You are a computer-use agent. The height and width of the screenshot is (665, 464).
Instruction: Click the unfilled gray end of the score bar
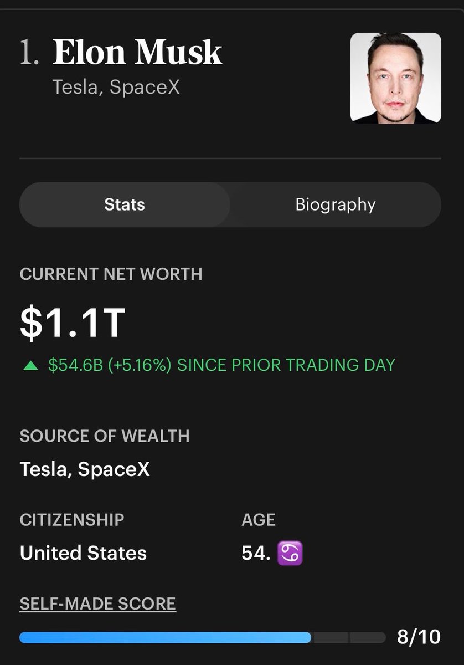click(x=349, y=637)
